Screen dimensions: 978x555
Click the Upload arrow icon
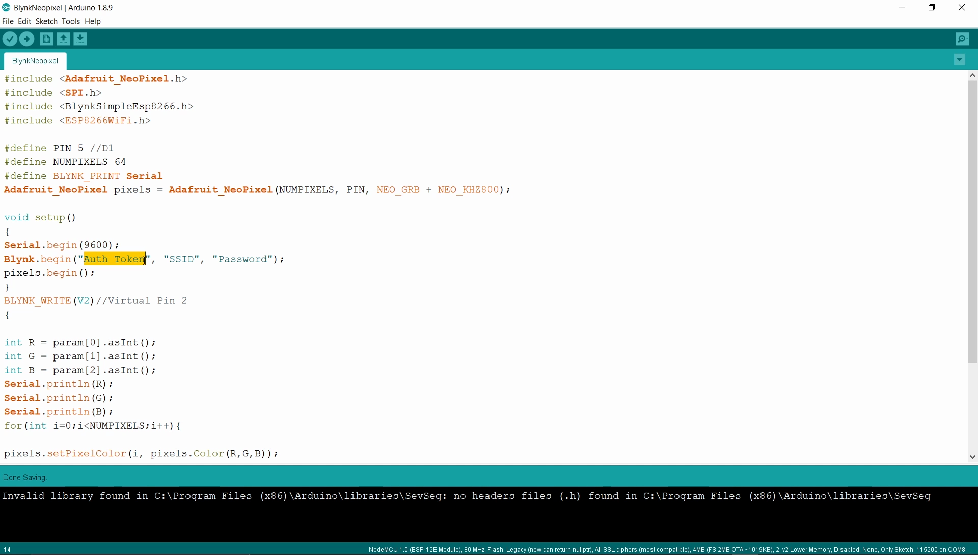click(27, 39)
